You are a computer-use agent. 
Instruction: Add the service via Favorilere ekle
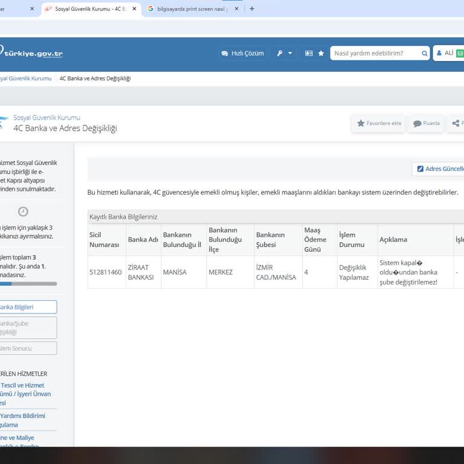coord(379,123)
